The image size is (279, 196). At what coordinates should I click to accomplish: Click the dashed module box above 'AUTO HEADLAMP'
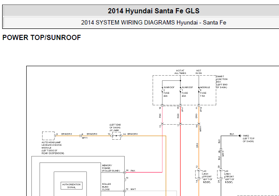pos(48,136)
